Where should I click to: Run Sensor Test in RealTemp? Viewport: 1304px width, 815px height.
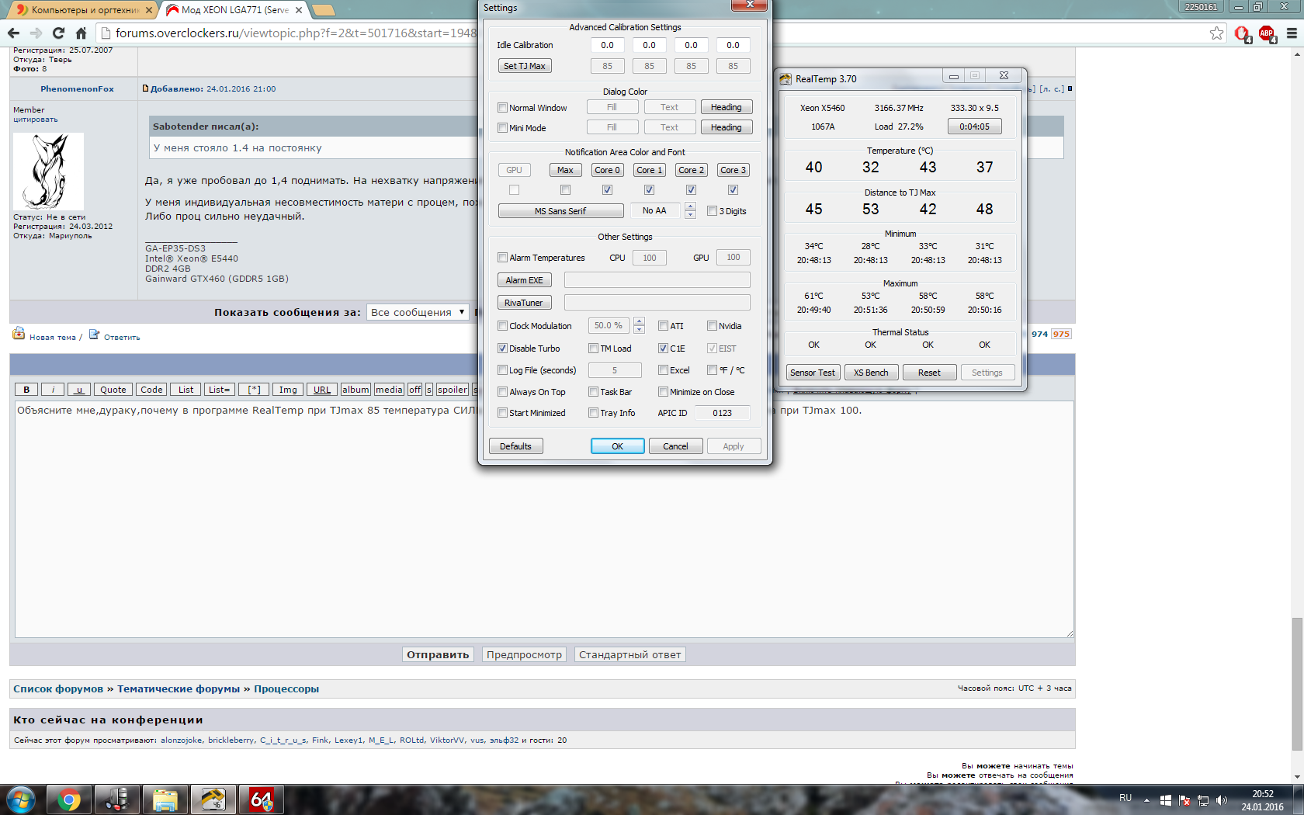tap(813, 373)
